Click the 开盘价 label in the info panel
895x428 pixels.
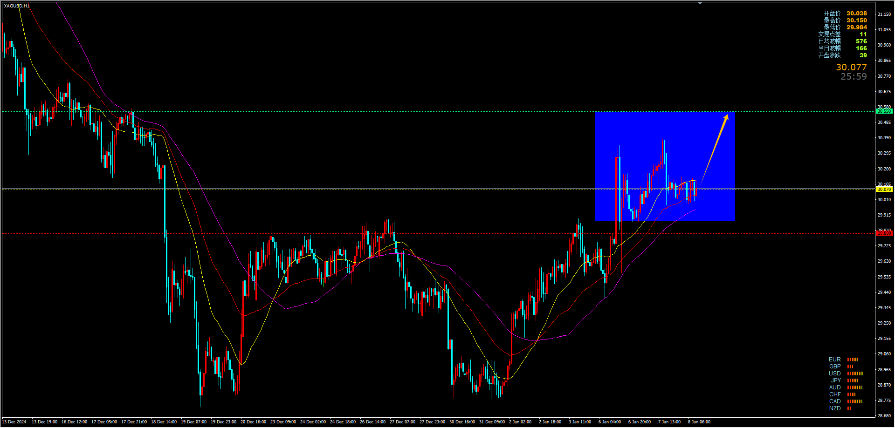point(832,14)
